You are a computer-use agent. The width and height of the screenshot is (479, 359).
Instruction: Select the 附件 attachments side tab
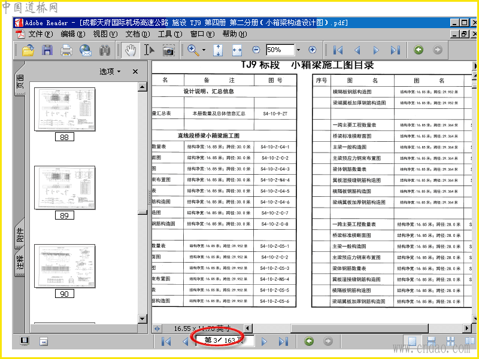tap(20, 235)
